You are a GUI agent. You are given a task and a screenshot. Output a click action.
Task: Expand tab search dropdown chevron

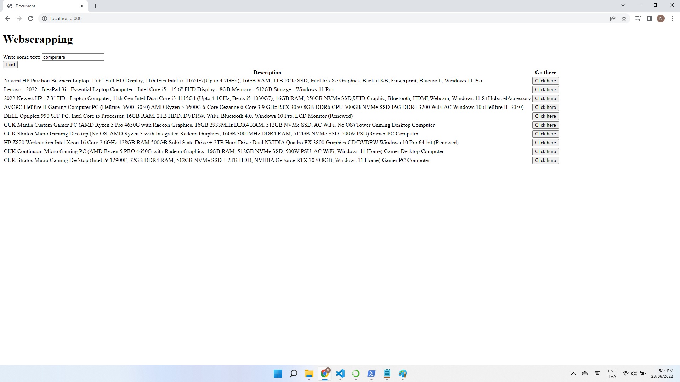point(623,5)
